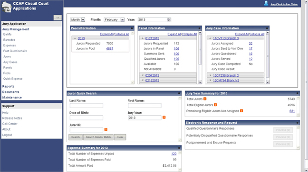Image resolution: width=308 pixels, height=172 pixels.
Task: Open Fast Questionnaire in the sidebar
Action: tap(15, 51)
